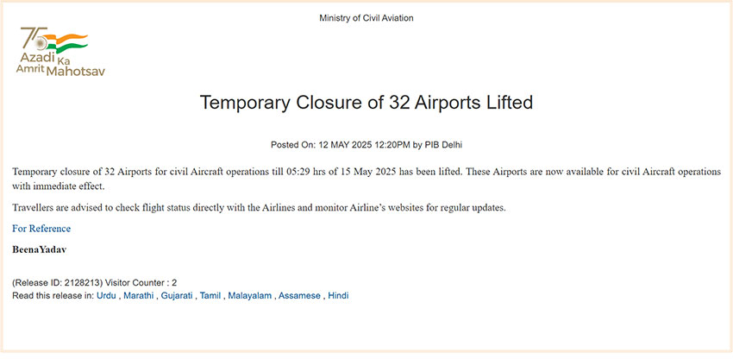Click the paragraph about closure being lifted
The width and height of the screenshot is (733, 359).
[366, 179]
